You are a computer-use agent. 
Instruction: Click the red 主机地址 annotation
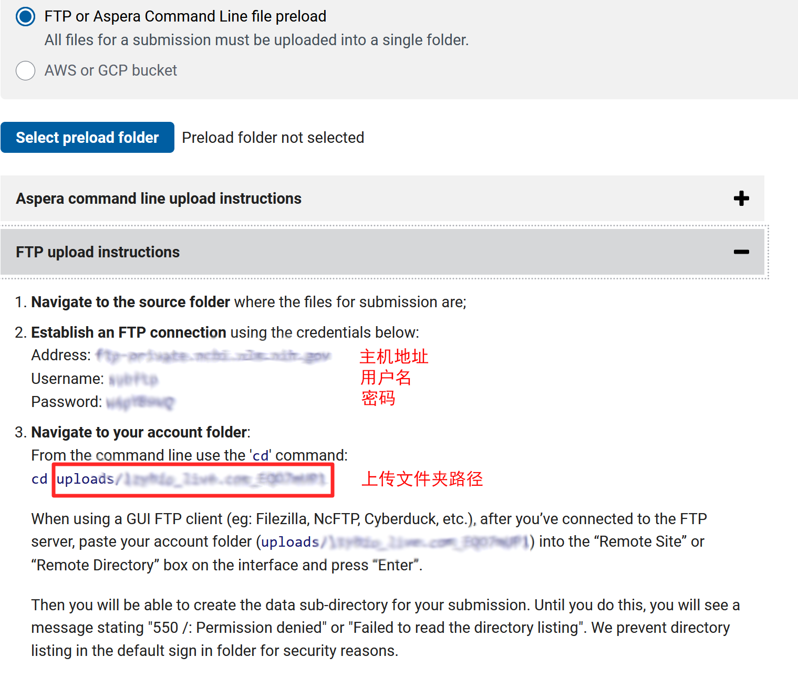393,357
